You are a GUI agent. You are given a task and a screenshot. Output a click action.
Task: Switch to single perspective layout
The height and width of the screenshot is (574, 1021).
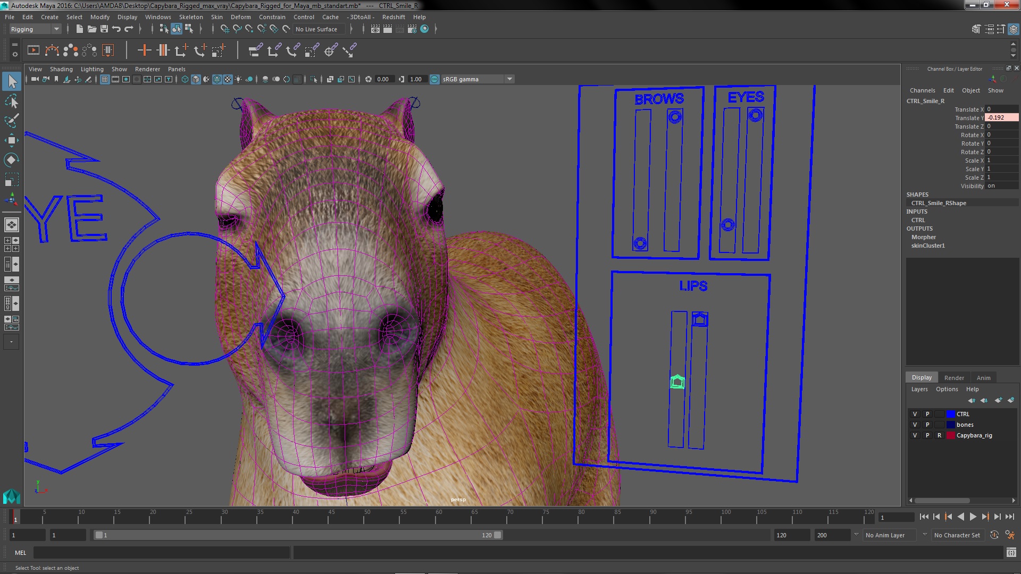(x=12, y=225)
